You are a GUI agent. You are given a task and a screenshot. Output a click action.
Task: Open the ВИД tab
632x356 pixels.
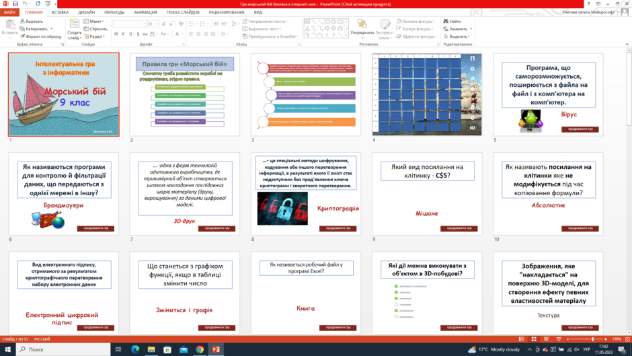coord(258,13)
